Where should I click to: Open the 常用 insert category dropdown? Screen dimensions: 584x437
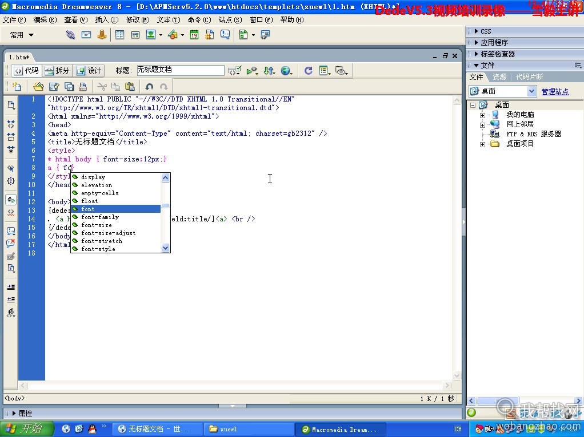pyautogui.click(x=22, y=35)
